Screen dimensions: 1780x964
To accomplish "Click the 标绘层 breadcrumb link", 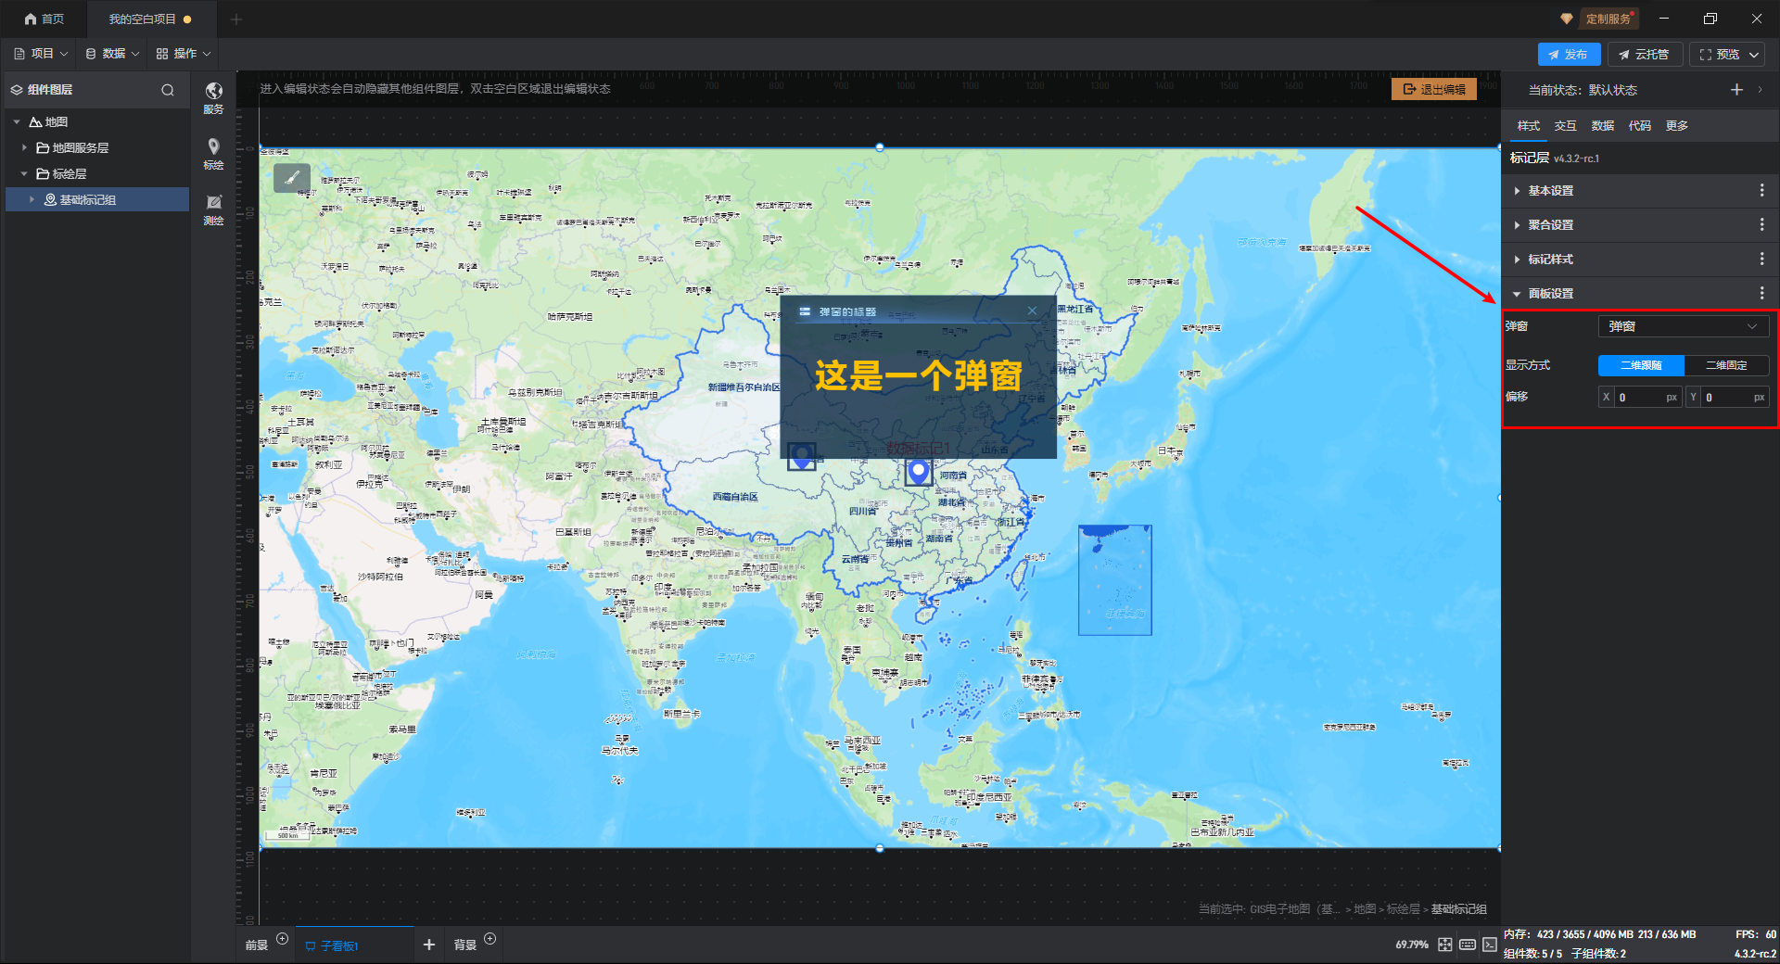I will [x=1403, y=909].
